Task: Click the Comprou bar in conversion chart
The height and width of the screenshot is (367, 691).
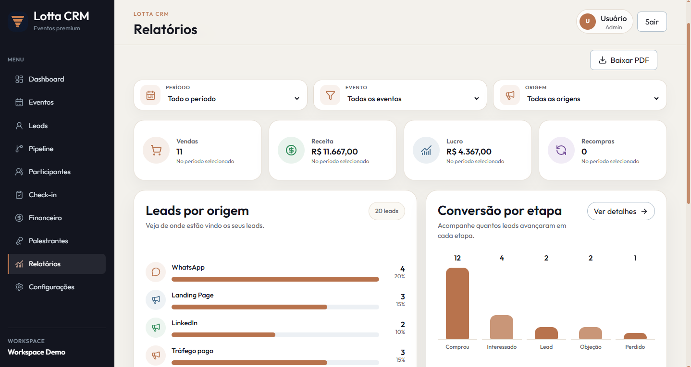Action: coord(457,304)
